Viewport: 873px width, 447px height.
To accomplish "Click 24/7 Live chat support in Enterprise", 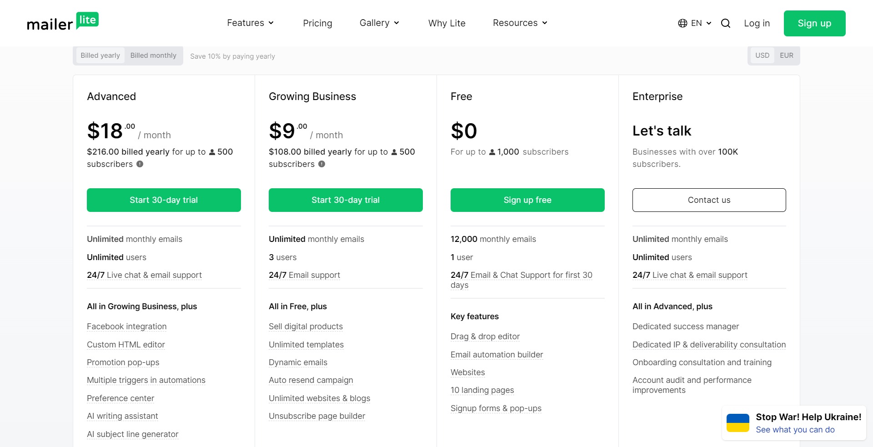I will pos(690,275).
